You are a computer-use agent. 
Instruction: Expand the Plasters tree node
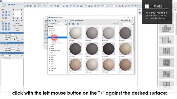50,63
